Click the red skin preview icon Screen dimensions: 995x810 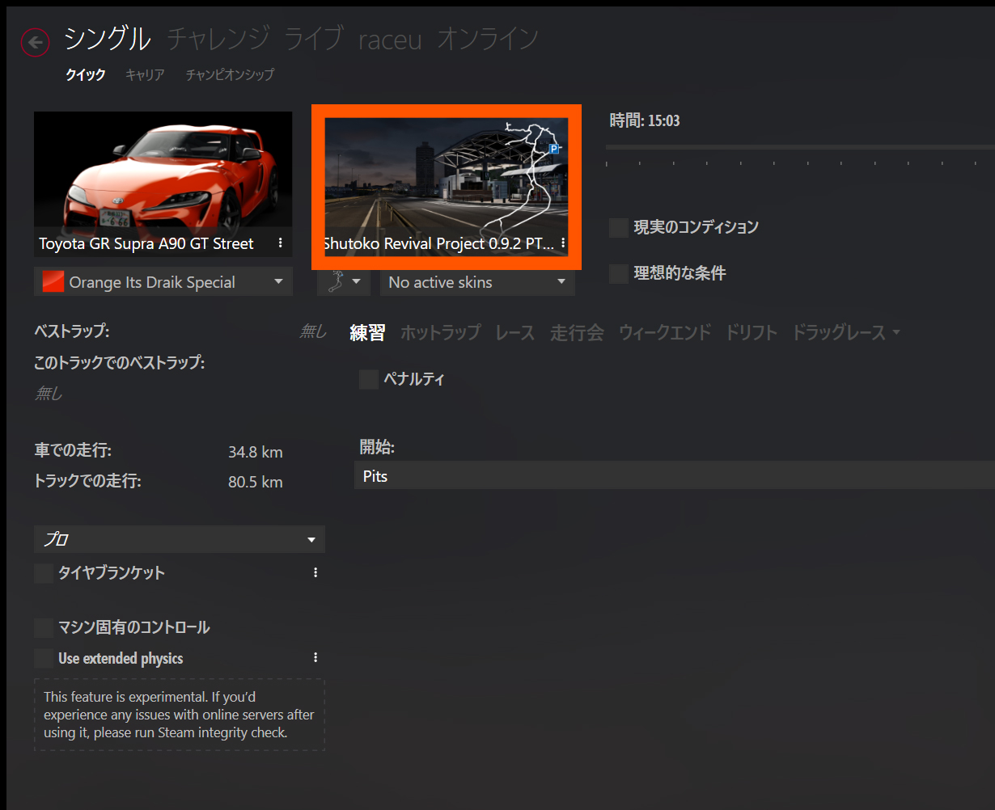(53, 282)
